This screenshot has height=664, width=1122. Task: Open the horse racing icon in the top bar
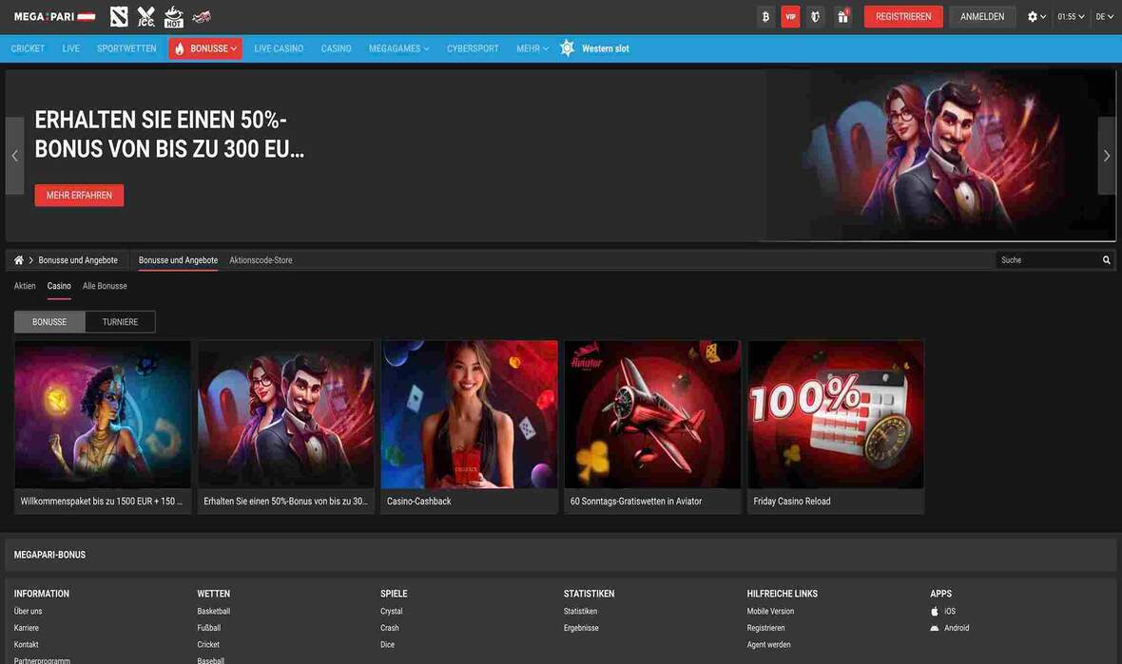(x=200, y=14)
